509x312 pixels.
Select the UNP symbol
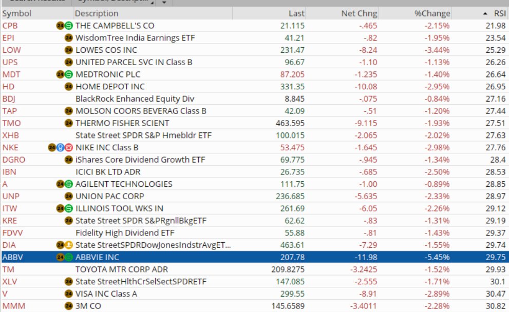point(11,196)
